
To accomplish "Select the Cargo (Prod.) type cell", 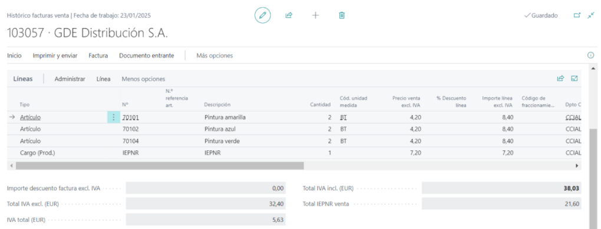I will [38, 153].
